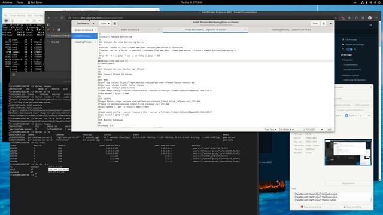Open the new-document icon next to Open button

[114, 24]
